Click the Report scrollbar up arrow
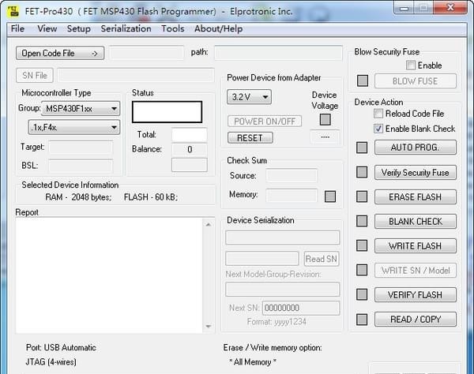This screenshot has height=374, width=474. (x=208, y=225)
